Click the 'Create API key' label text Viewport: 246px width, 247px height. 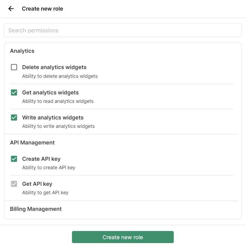coord(41,159)
